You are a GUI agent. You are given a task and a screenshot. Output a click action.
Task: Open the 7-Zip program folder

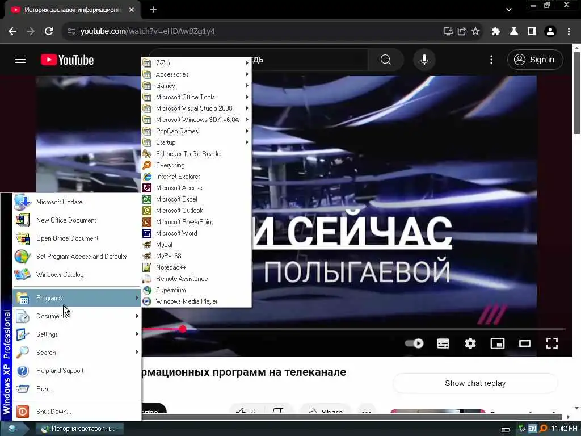(x=196, y=63)
